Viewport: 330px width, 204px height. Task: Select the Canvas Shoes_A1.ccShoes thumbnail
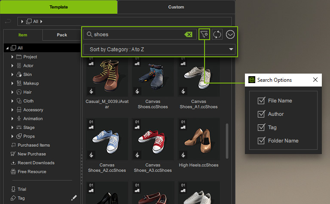coord(199,77)
